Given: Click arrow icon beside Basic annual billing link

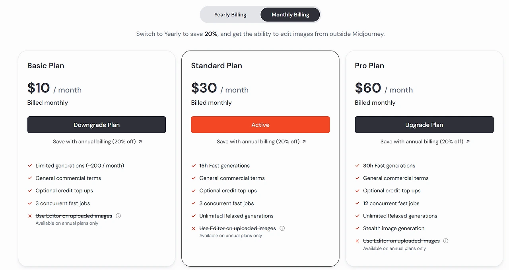Looking at the screenshot, I should click(140, 141).
